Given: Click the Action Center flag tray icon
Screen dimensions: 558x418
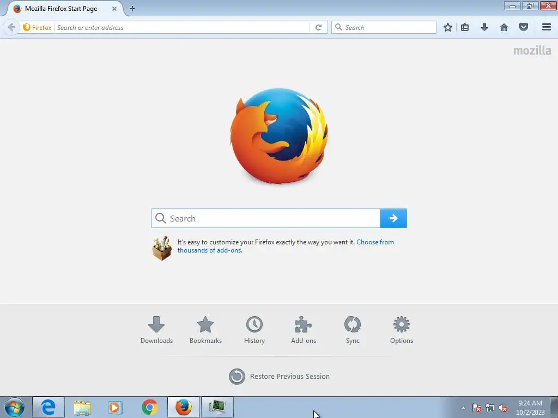Looking at the screenshot, I should pos(477,408).
